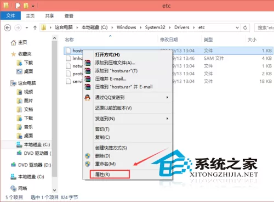Select 还原以前的版本(V) menu entry
This screenshot has width=274, height=202.
(113, 108)
